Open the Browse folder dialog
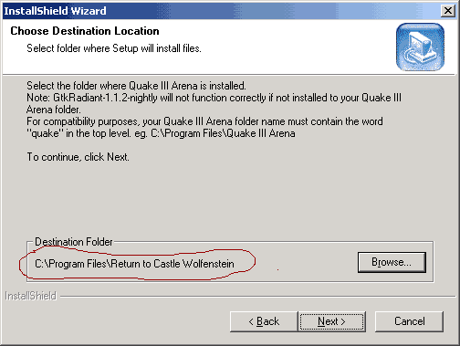 (392, 262)
